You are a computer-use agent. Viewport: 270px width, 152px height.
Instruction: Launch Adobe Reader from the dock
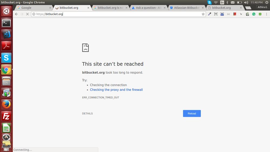6,46
